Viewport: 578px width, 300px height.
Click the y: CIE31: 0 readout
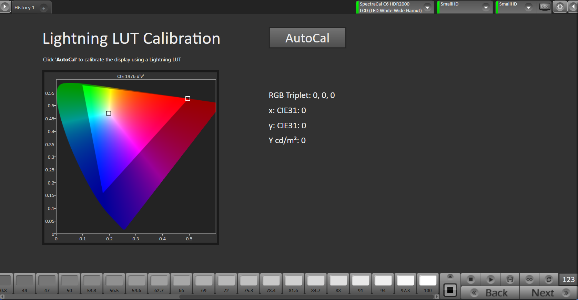click(287, 126)
